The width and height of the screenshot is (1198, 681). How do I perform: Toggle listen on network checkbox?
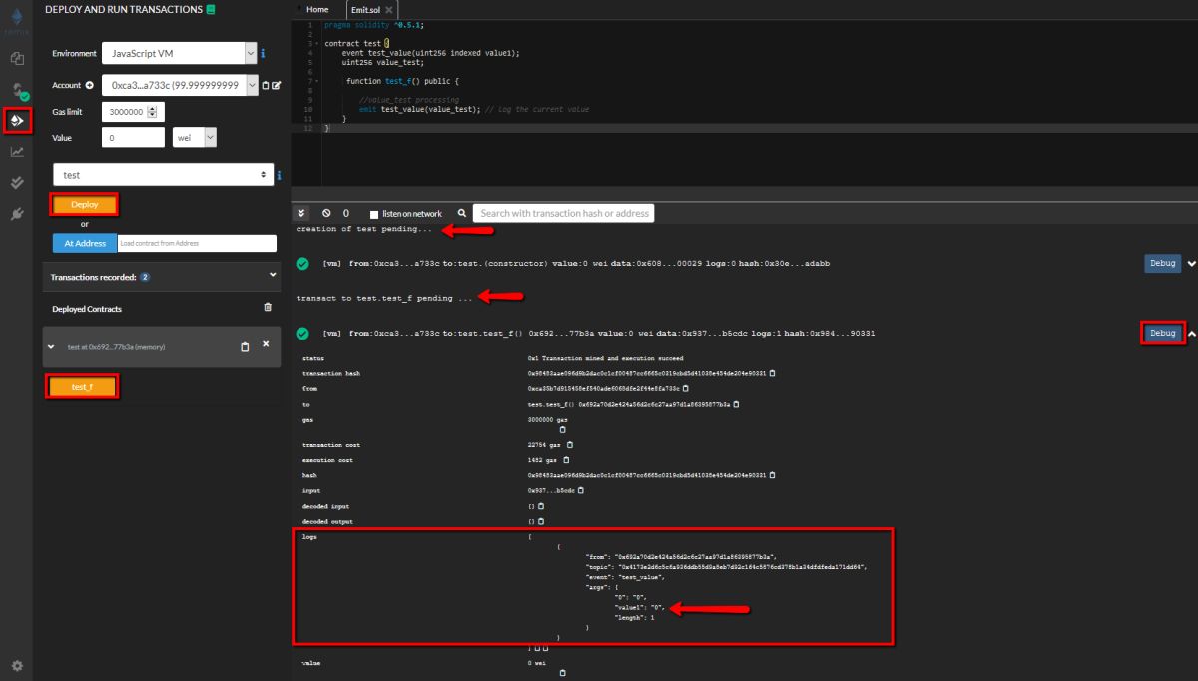[x=374, y=214]
